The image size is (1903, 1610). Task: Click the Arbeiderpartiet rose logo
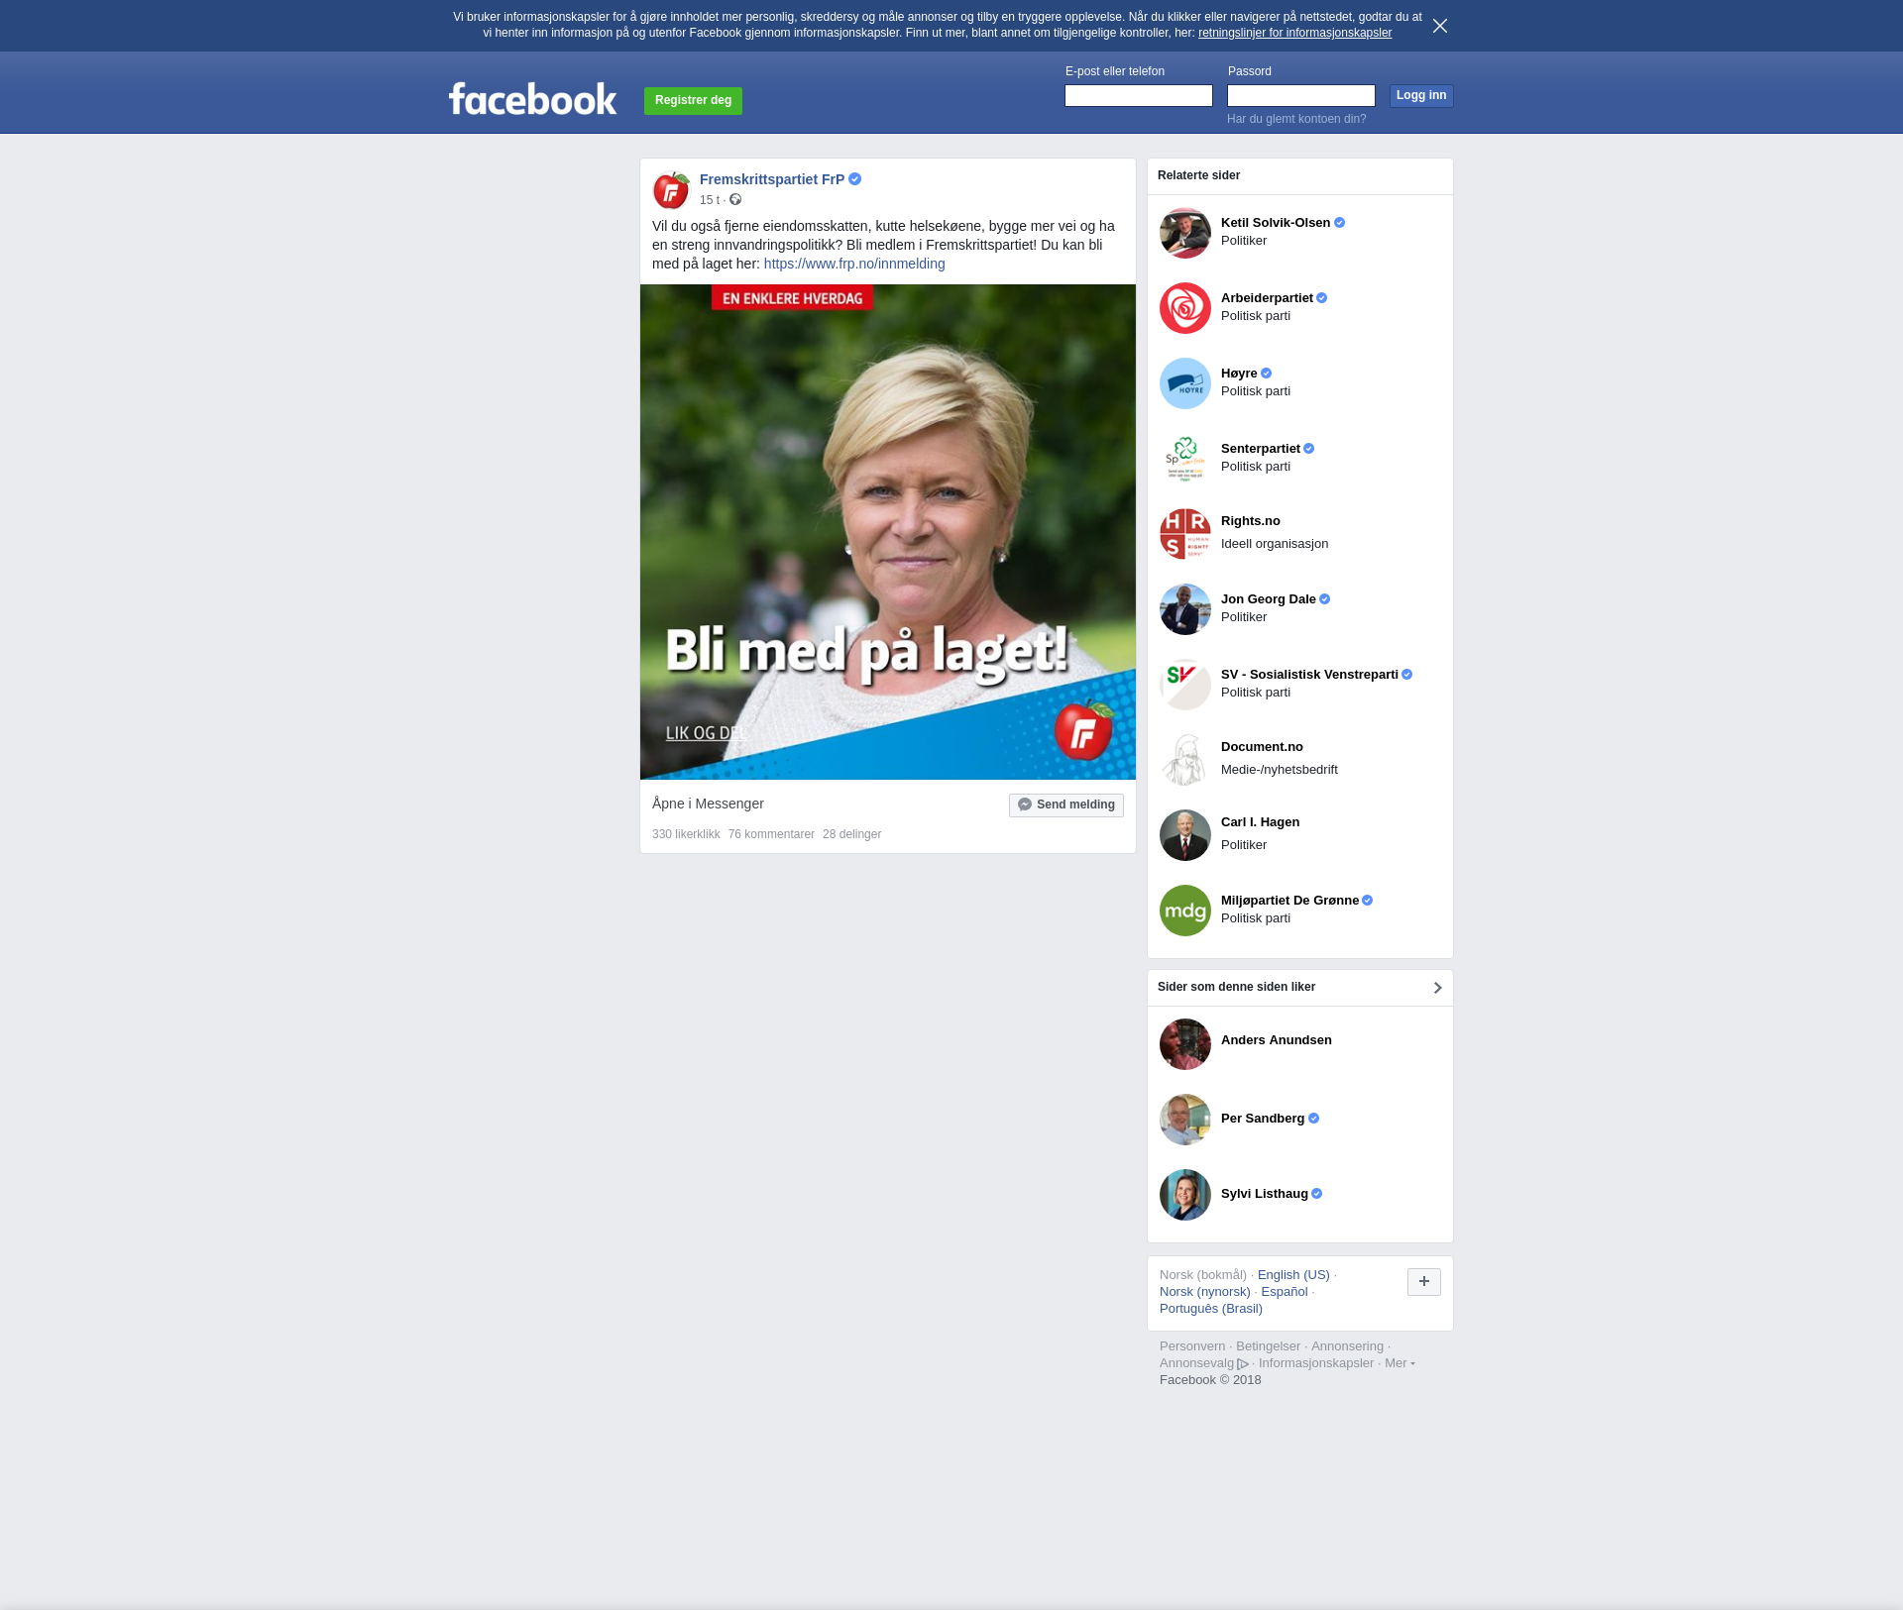point(1185,308)
